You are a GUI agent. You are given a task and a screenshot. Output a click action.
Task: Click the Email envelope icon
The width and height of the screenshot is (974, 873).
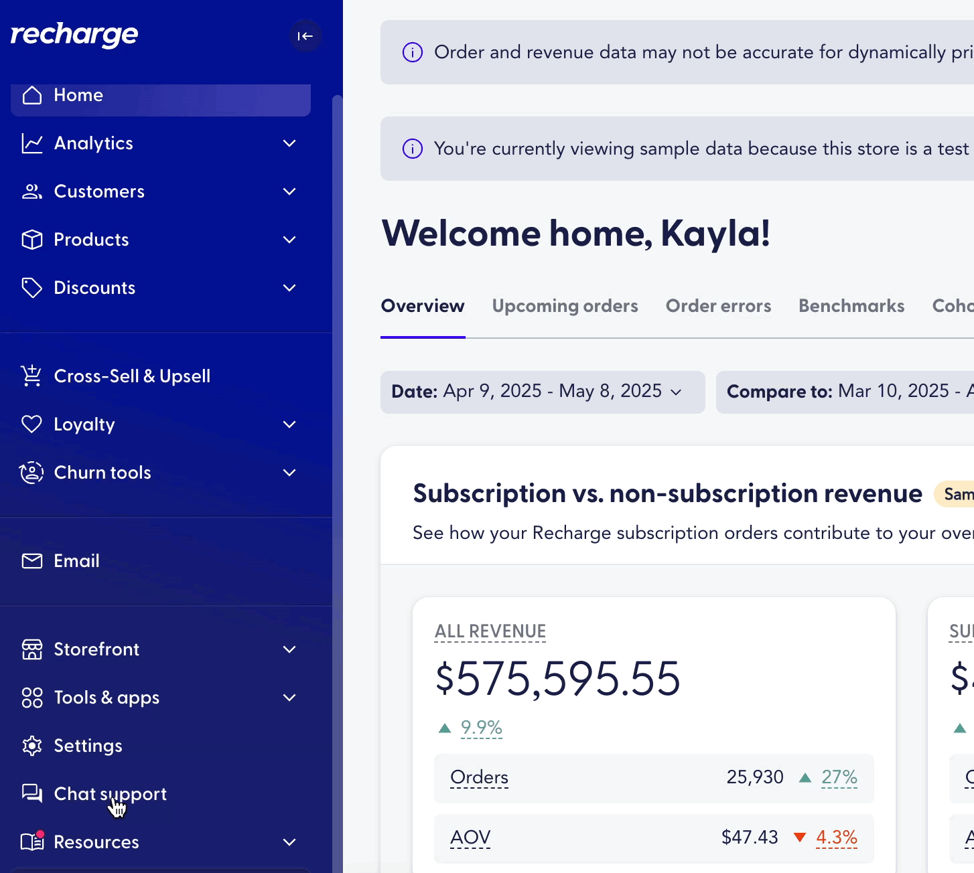(32, 561)
